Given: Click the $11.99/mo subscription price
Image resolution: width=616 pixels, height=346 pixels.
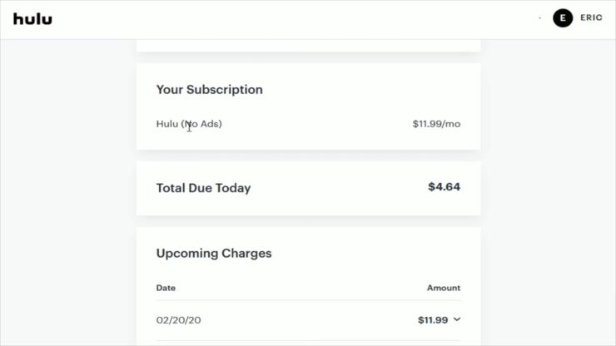Looking at the screenshot, I should tap(436, 124).
